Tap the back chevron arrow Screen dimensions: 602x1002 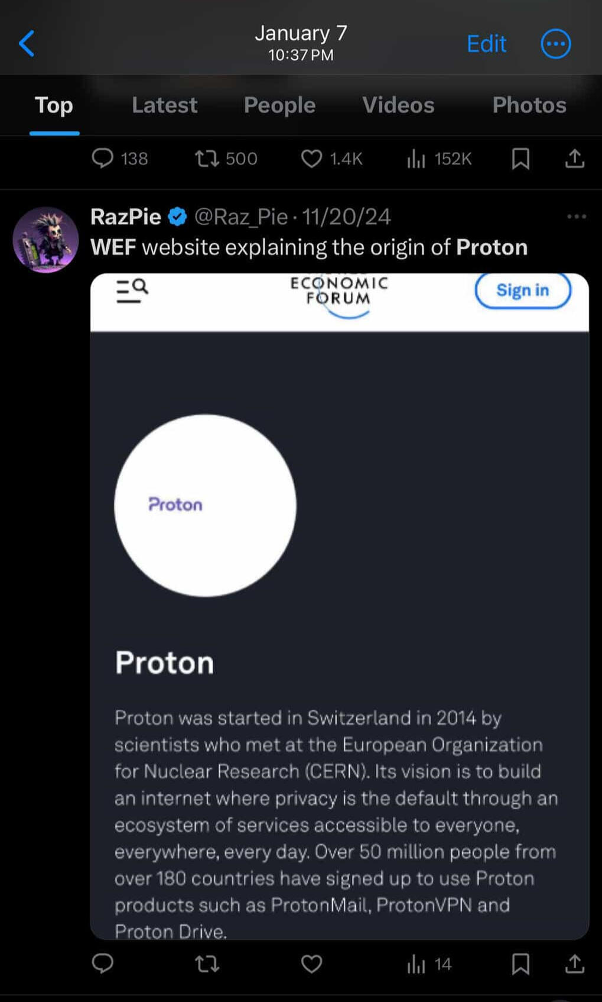(x=27, y=44)
